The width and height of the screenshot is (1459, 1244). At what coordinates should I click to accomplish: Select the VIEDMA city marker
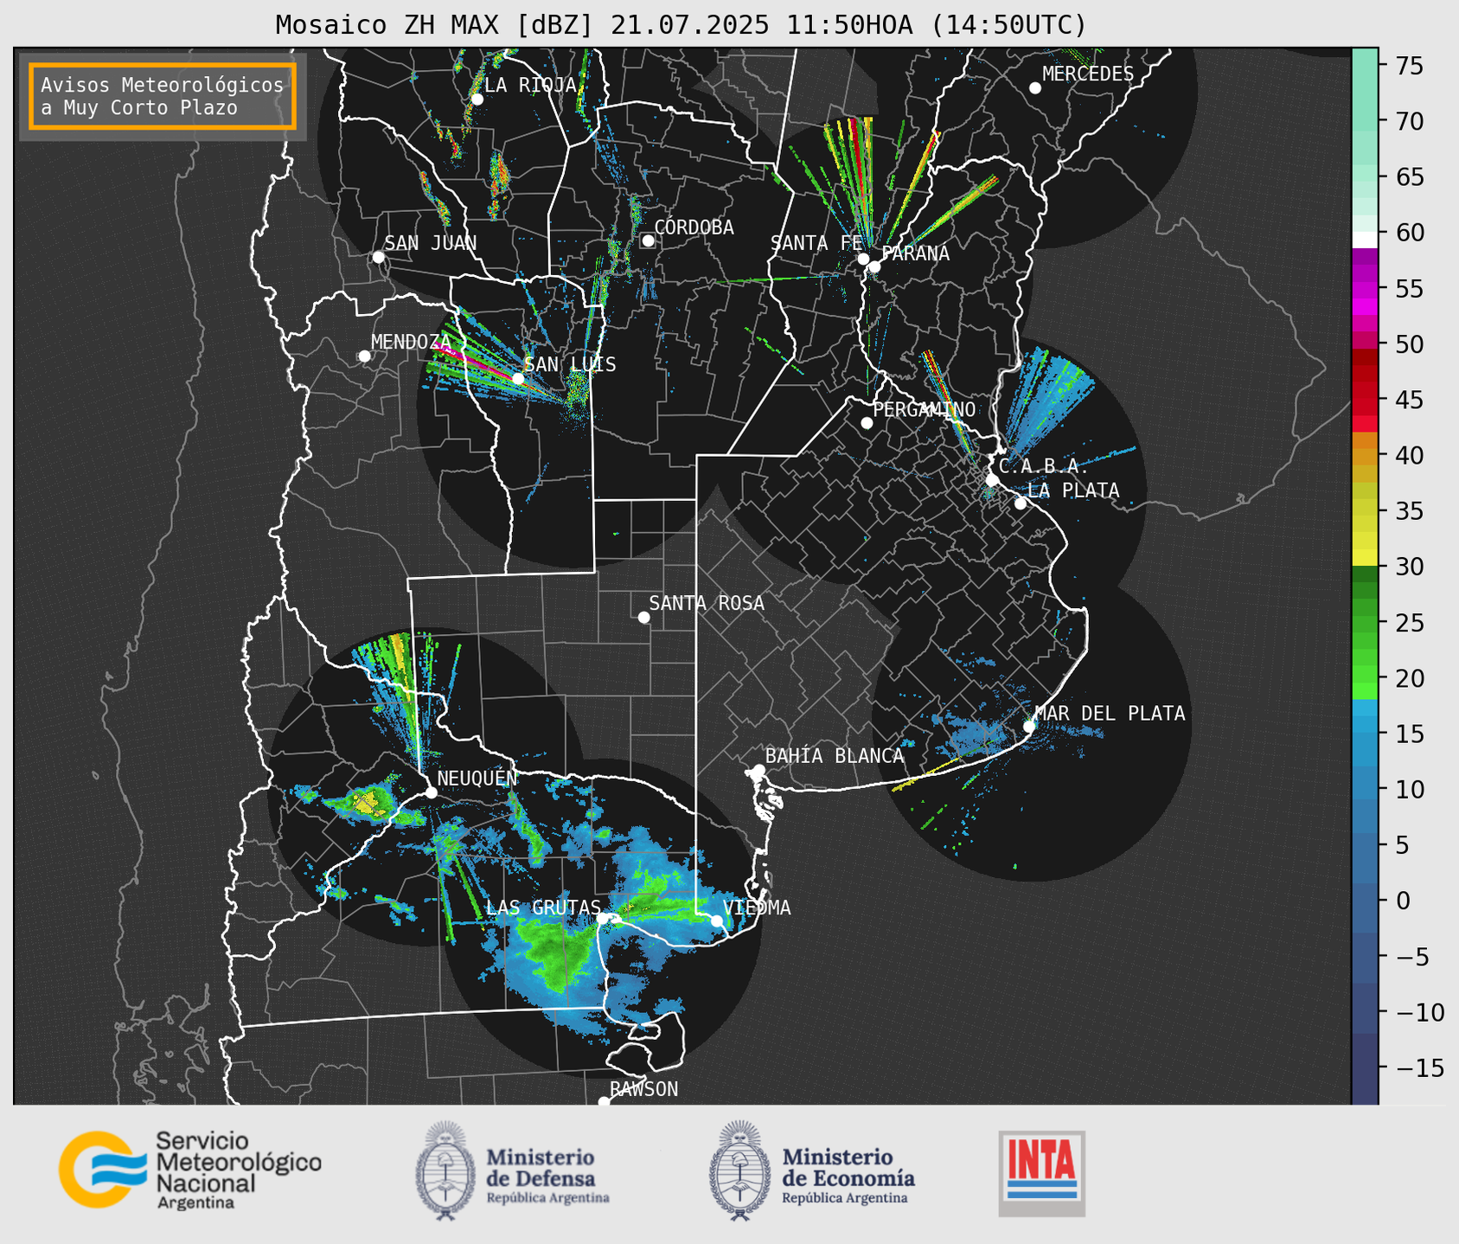click(716, 920)
